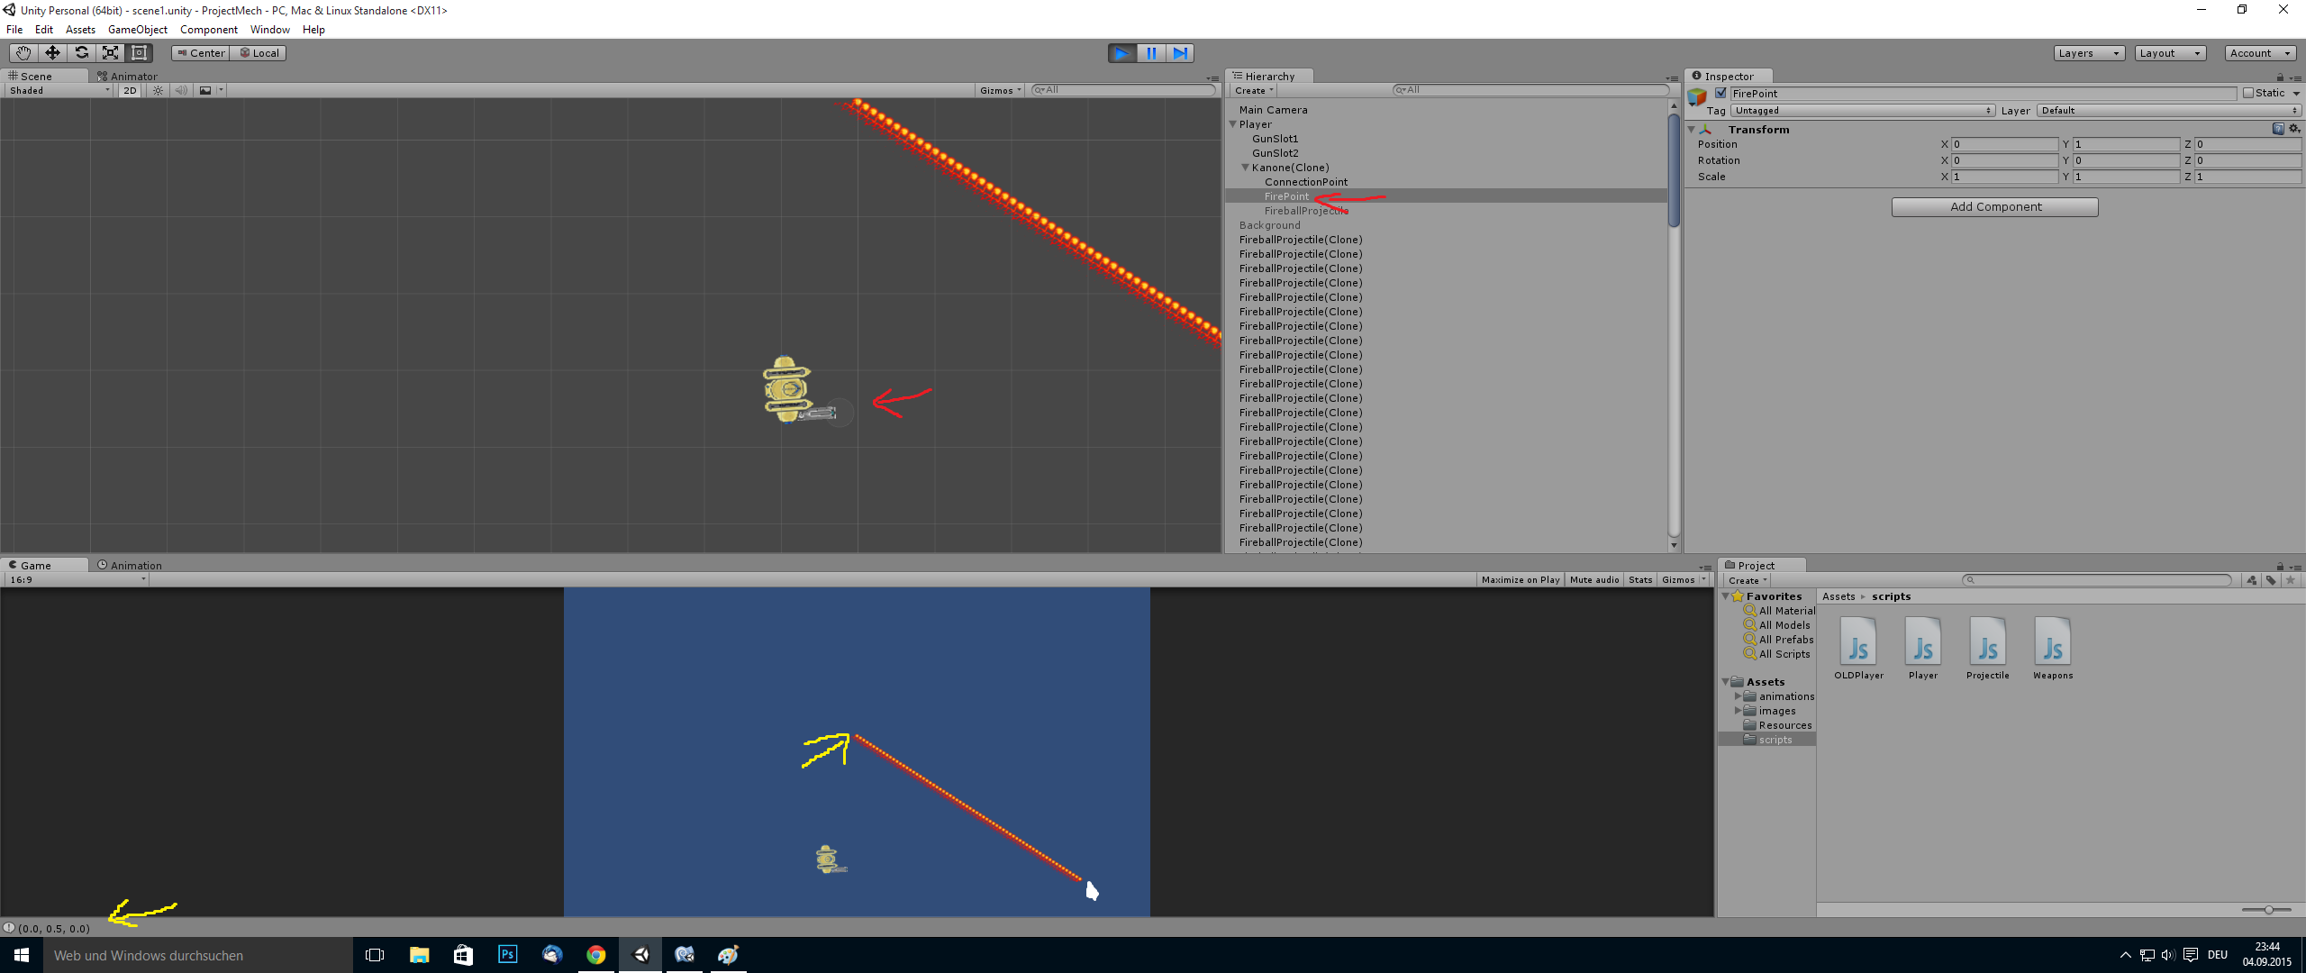Image resolution: width=2306 pixels, height=973 pixels.
Task: Select the Rect transform tool
Action: tap(139, 53)
